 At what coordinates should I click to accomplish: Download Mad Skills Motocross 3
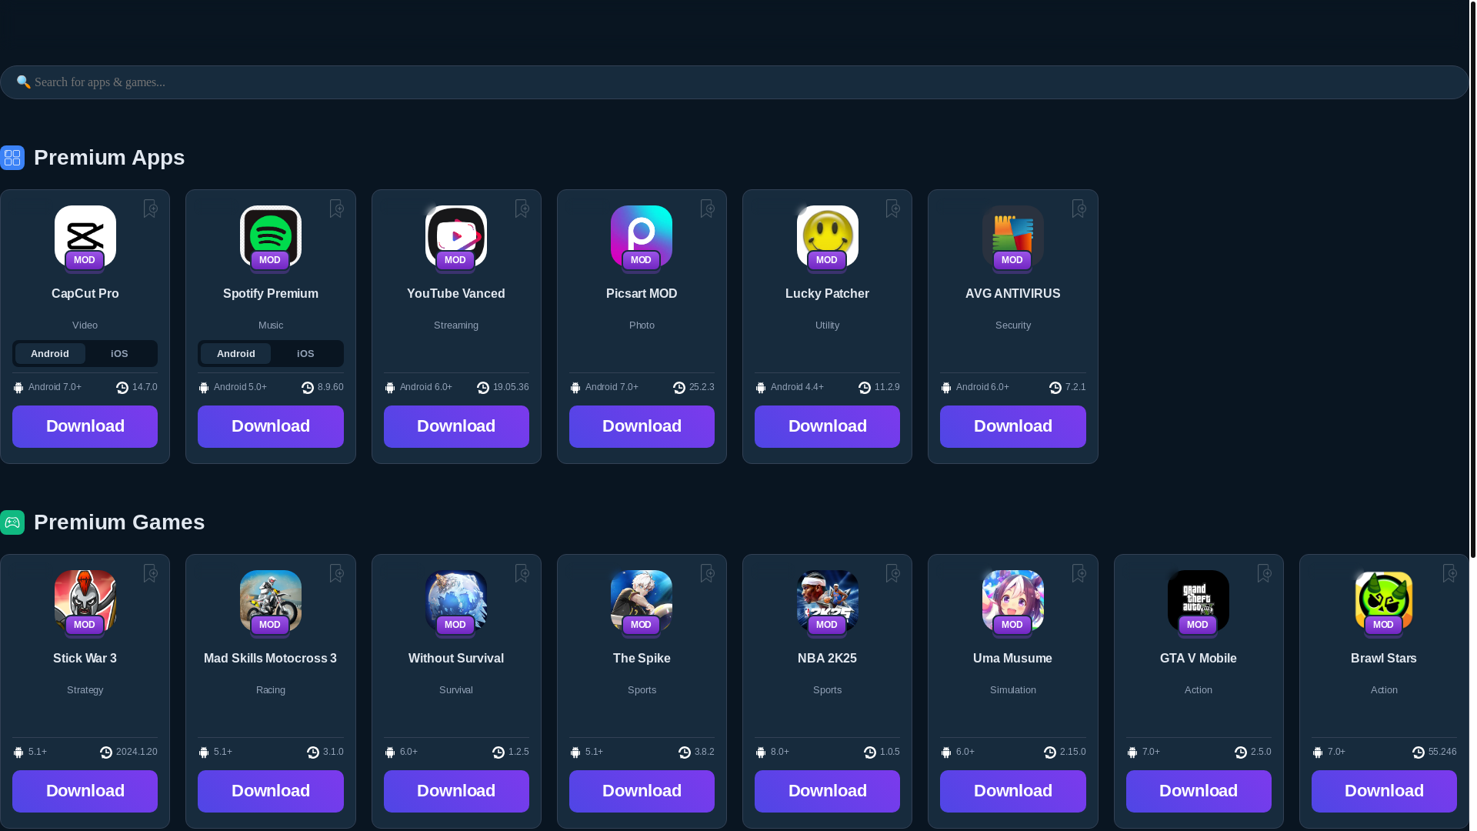click(x=271, y=791)
